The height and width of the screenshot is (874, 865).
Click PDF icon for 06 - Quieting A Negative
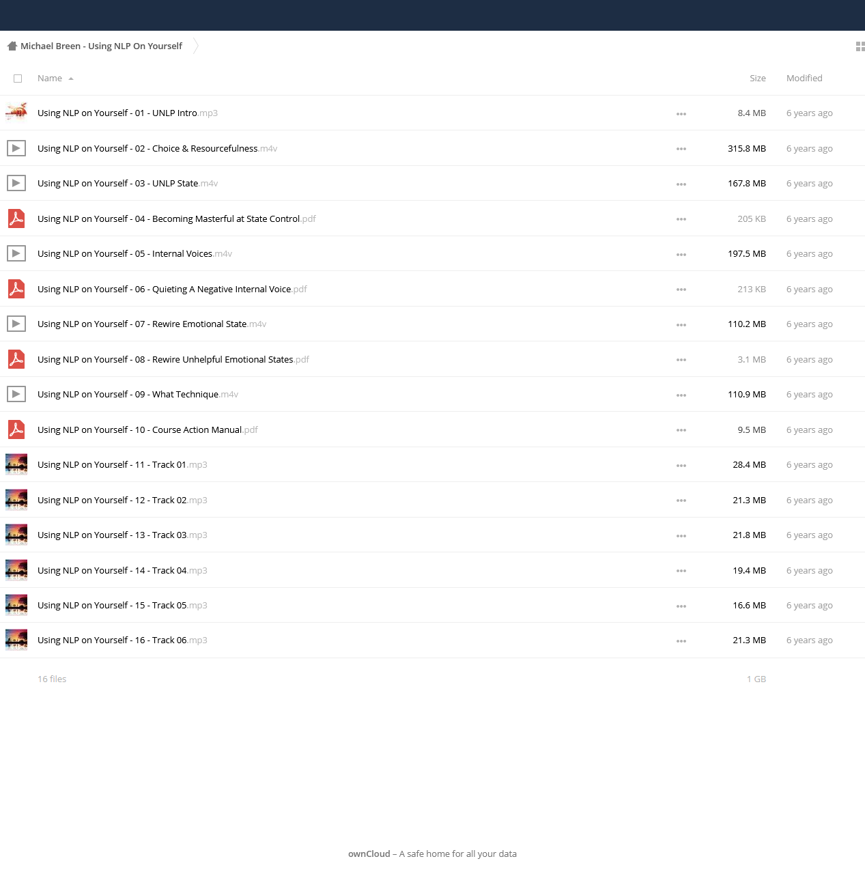tap(16, 289)
